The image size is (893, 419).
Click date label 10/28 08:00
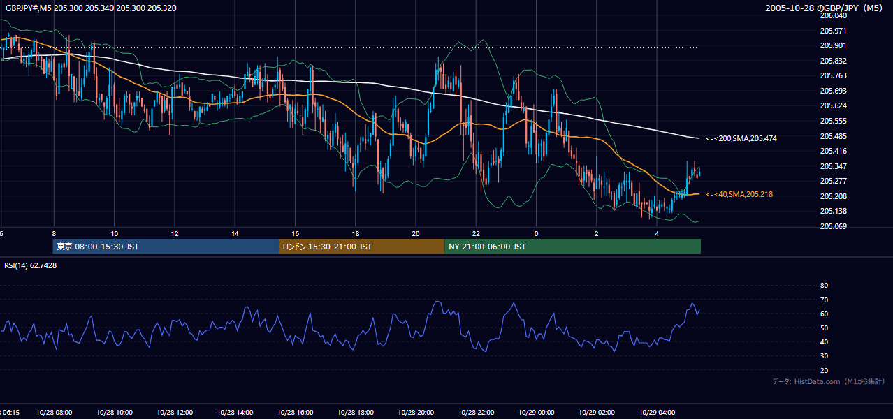(x=54, y=413)
